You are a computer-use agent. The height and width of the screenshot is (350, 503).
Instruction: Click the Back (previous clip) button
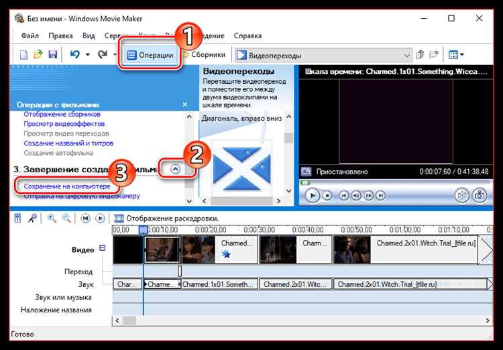click(x=344, y=195)
